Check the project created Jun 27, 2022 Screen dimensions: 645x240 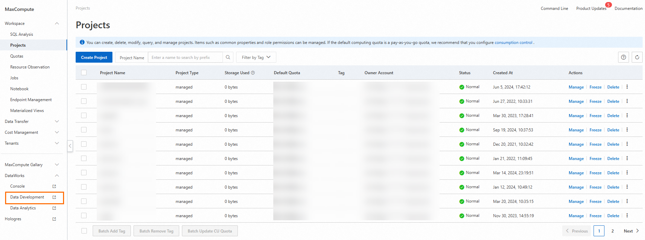(84, 101)
